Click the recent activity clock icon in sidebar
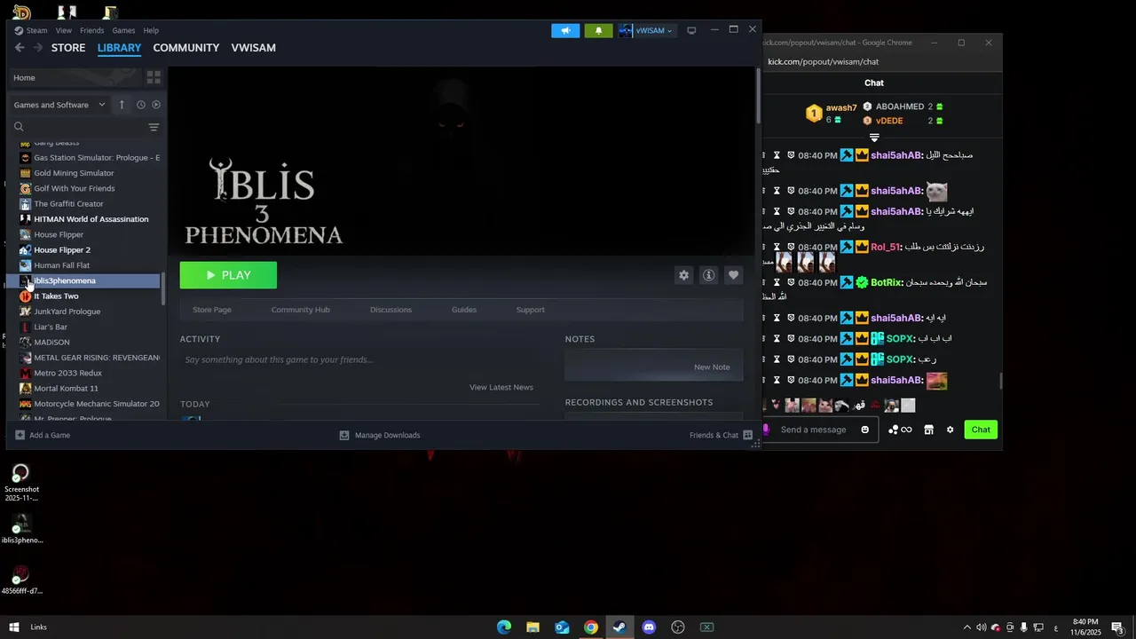The width and height of the screenshot is (1136, 639). 140,105
